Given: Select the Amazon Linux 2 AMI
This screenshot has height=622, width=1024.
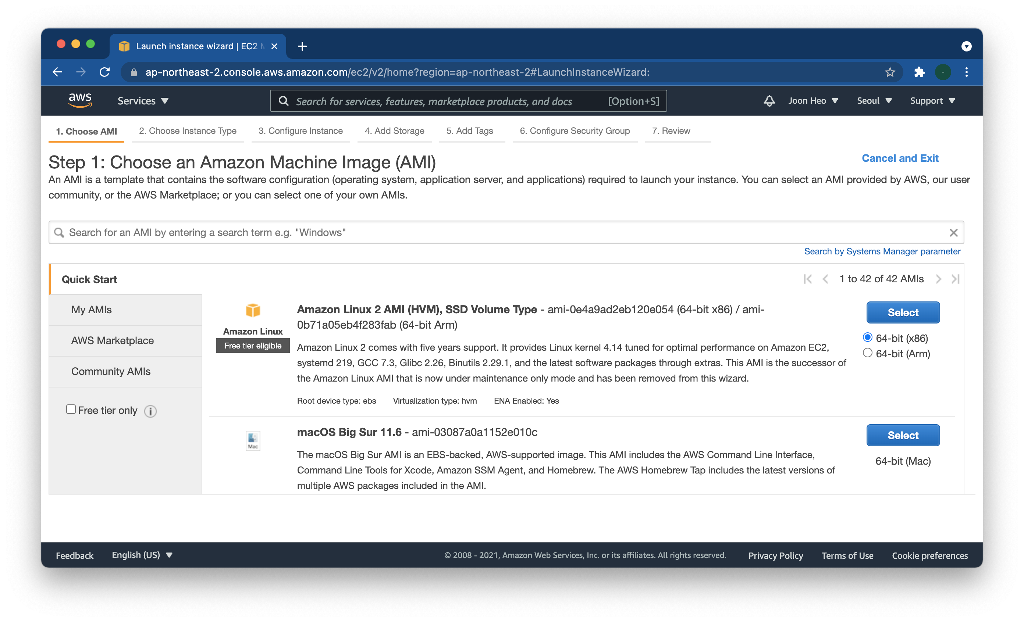Looking at the screenshot, I should [903, 312].
